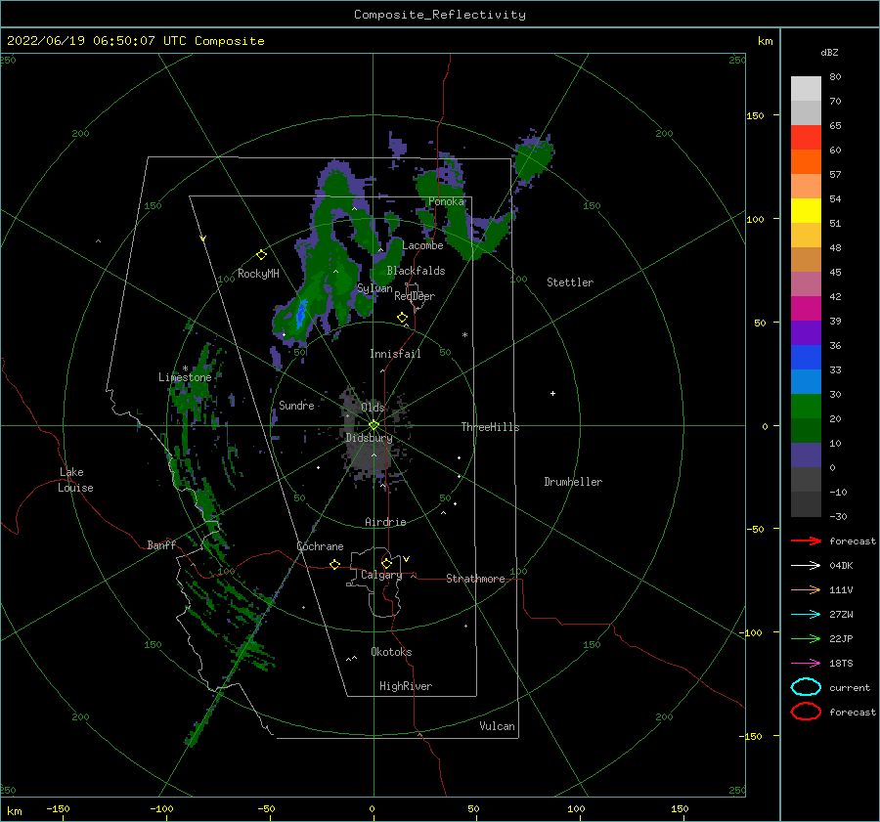Click the HighRiver city label
The image size is (880, 822).
pyautogui.click(x=406, y=686)
